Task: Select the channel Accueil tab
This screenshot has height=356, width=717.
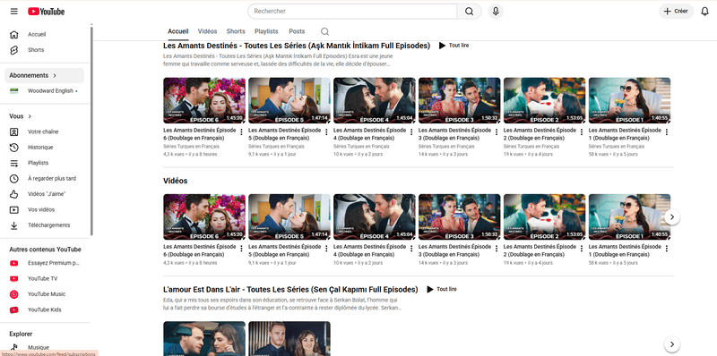Action: coord(177,31)
